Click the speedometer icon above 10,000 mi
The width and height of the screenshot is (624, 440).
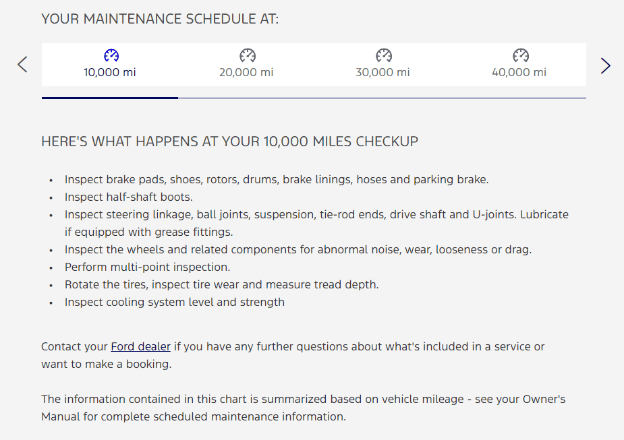pos(111,55)
